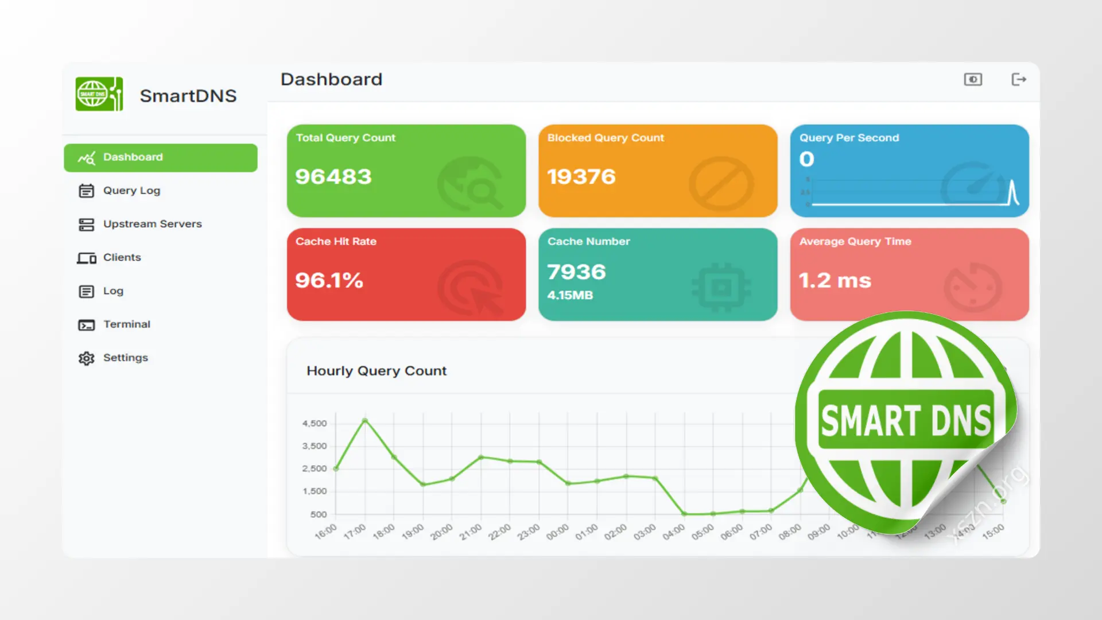Click the 21:00 data point on chart

click(481, 458)
